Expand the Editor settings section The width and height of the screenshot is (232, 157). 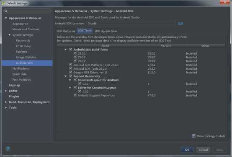[6, 91]
